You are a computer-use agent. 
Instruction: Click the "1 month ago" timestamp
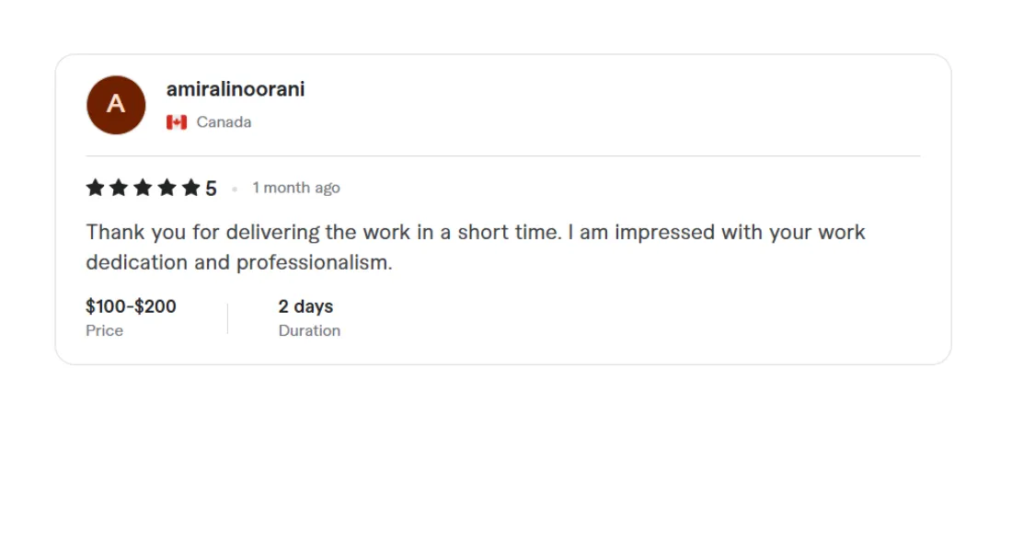point(296,188)
